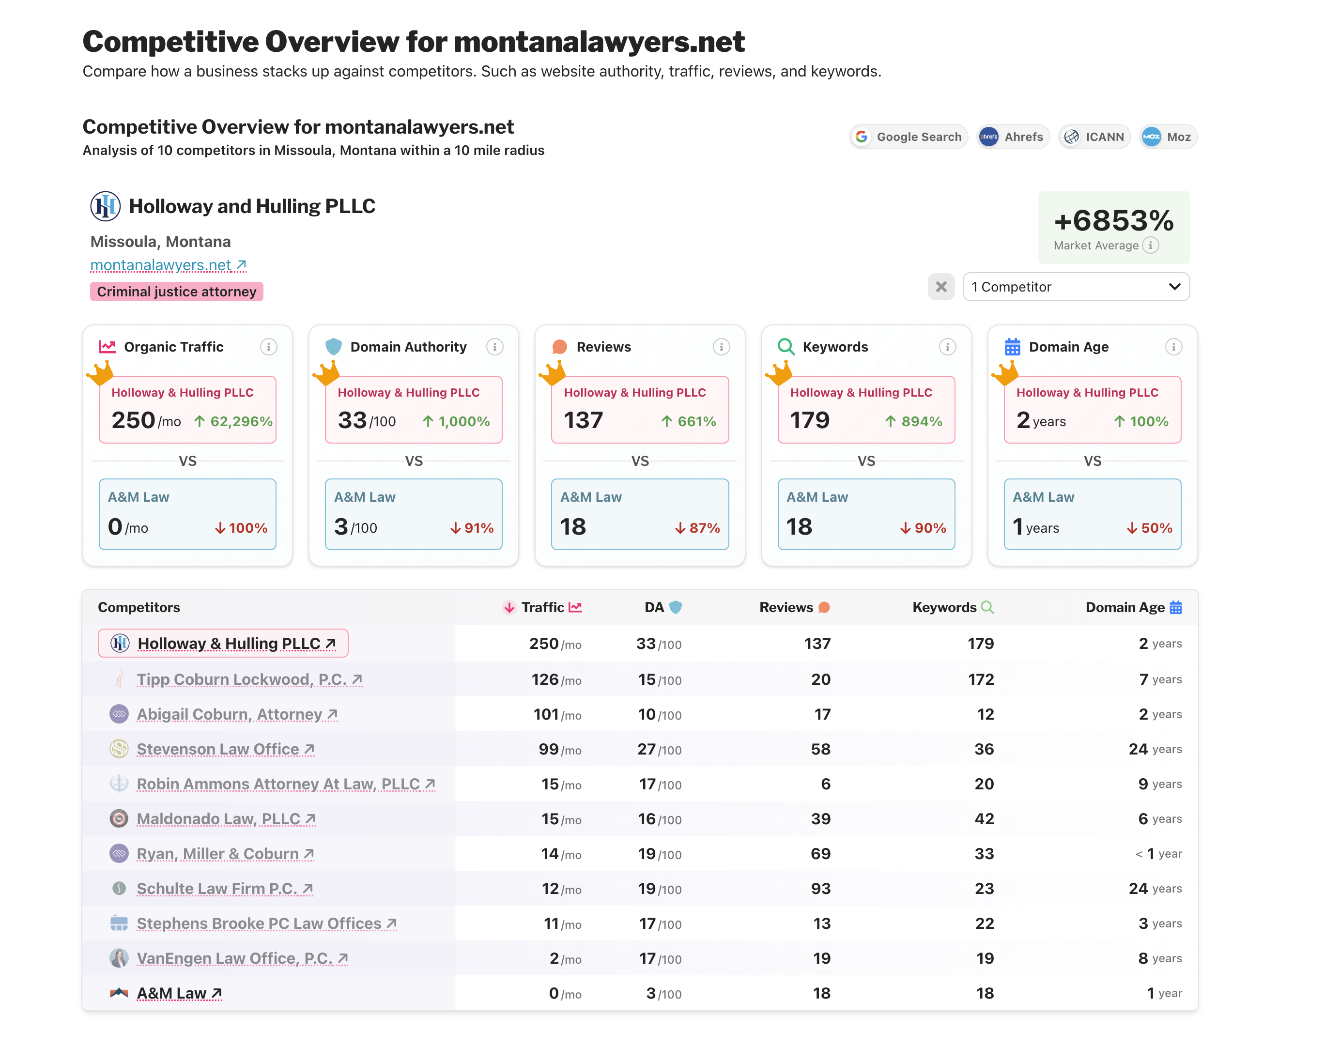Open the 1 Competitor dropdown

pyautogui.click(x=1076, y=287)
